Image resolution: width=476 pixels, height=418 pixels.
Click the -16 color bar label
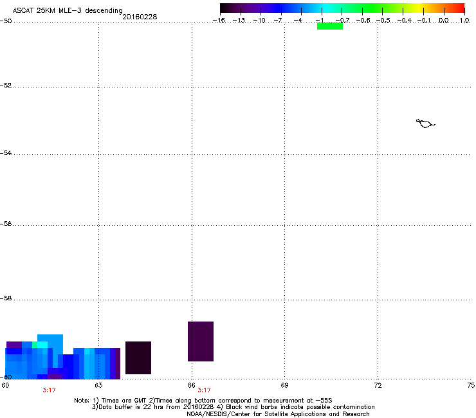[219, 21]
